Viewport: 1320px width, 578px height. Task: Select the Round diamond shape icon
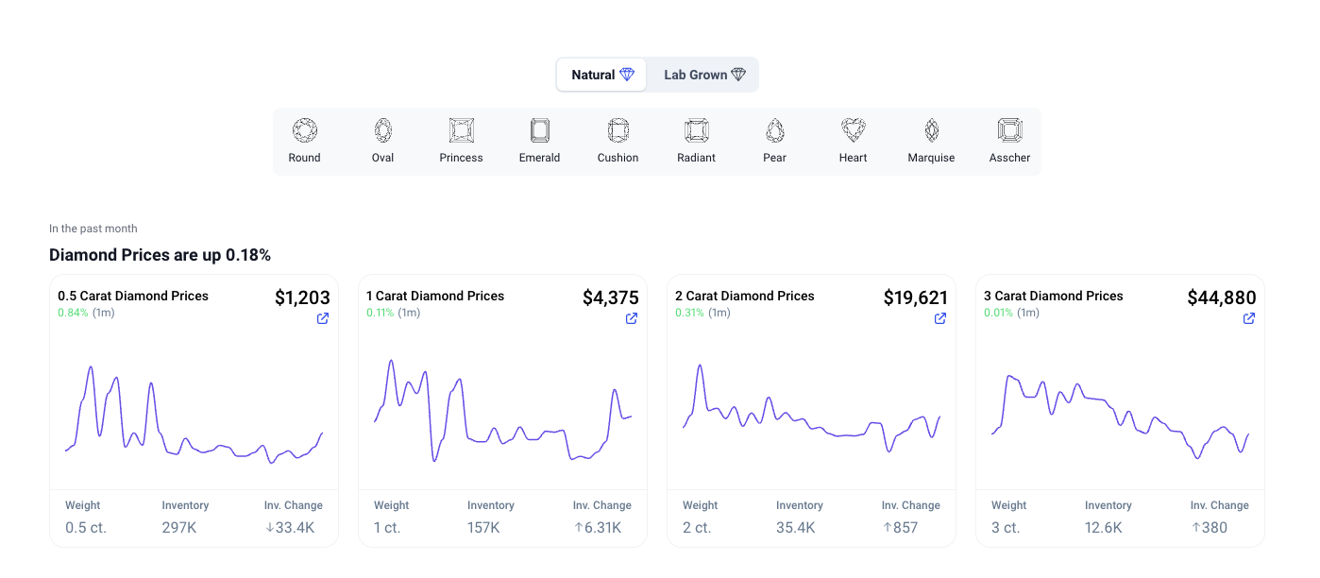pos(305,130)
